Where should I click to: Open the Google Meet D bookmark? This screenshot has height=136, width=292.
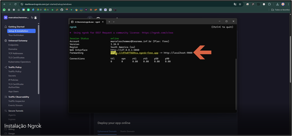coord(39,10)
